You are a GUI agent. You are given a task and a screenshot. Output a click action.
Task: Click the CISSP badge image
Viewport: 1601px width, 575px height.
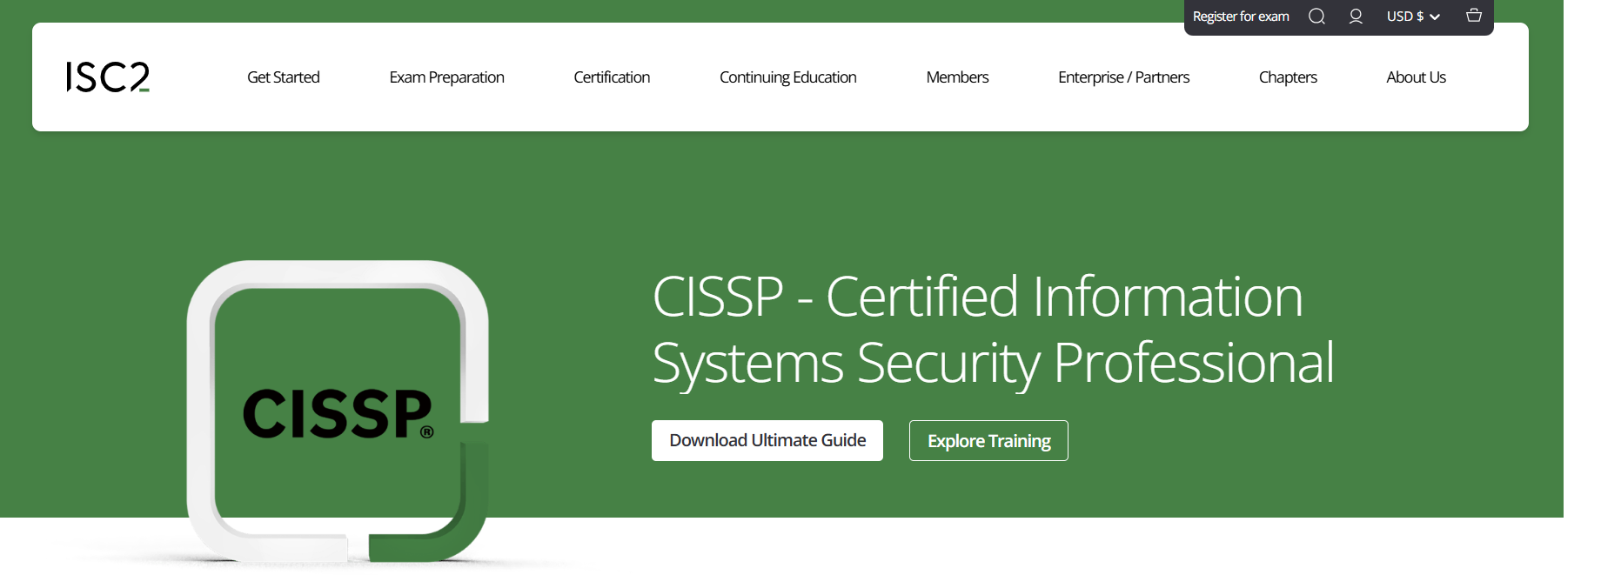[338, 411]
